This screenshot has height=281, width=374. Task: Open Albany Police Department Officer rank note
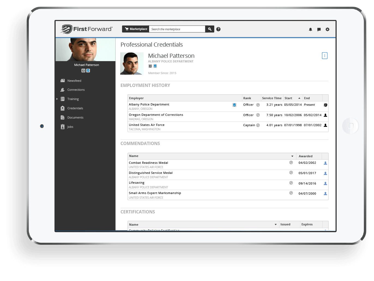pyautogui.click(x=258, y=105)
